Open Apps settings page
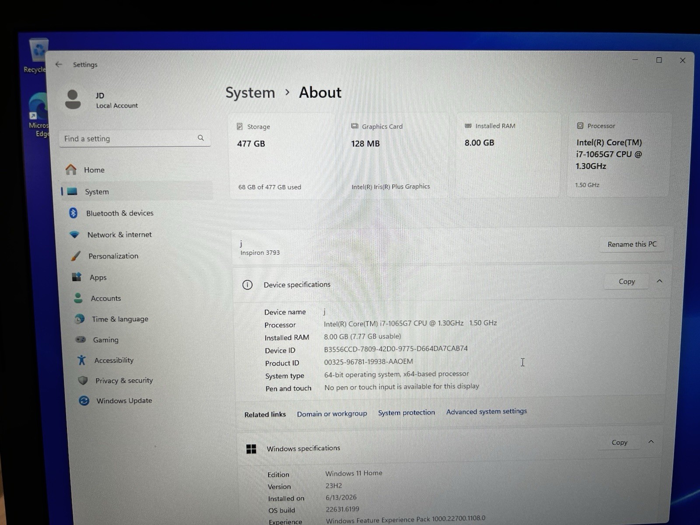The height and width of the screenshot is (525, 700). (x=140, y=277)
